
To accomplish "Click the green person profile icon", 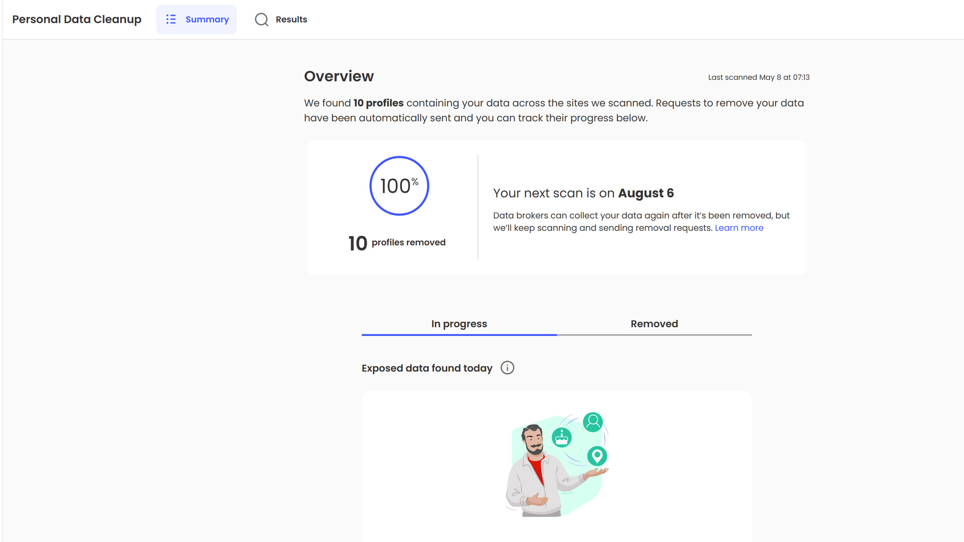I will pyautogui.click(x=593, y=422).
